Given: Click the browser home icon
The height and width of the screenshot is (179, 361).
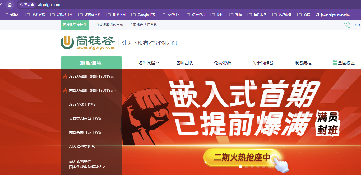Looking at the screenshot, I should click(x=10, y=5).
